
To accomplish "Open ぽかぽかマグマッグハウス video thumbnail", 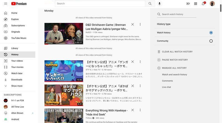I will tap(64, 95).
